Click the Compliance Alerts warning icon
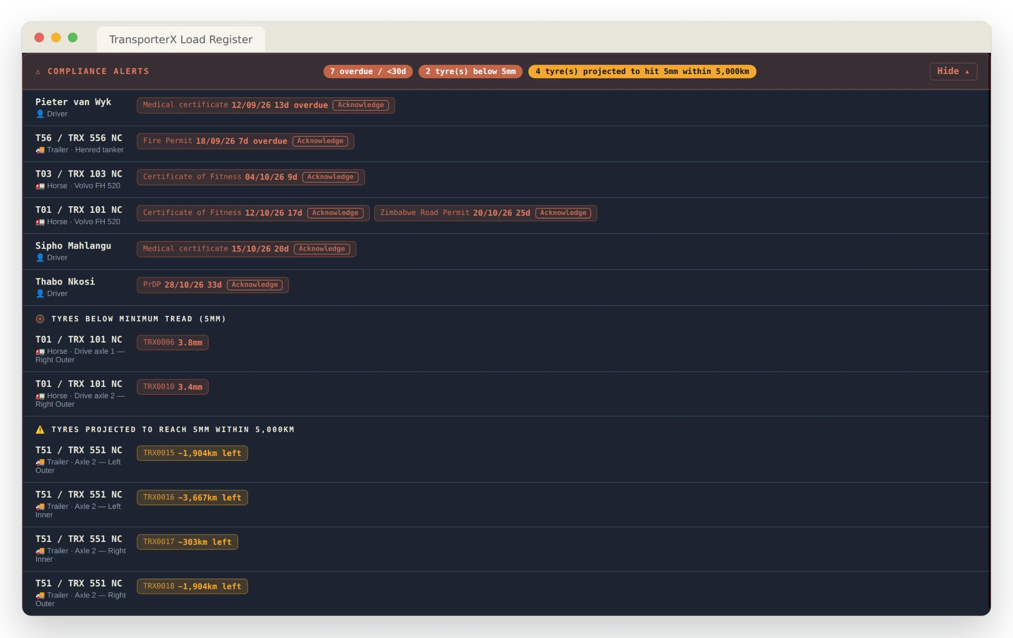The image size is (1013, 638). click(38, 71)
